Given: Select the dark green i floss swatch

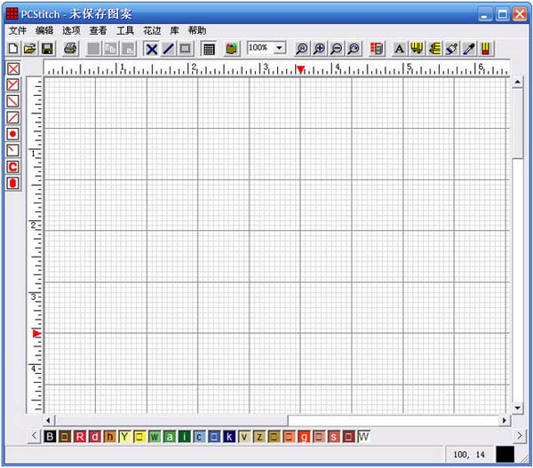Looking at the screenshot, I should 185,437.
